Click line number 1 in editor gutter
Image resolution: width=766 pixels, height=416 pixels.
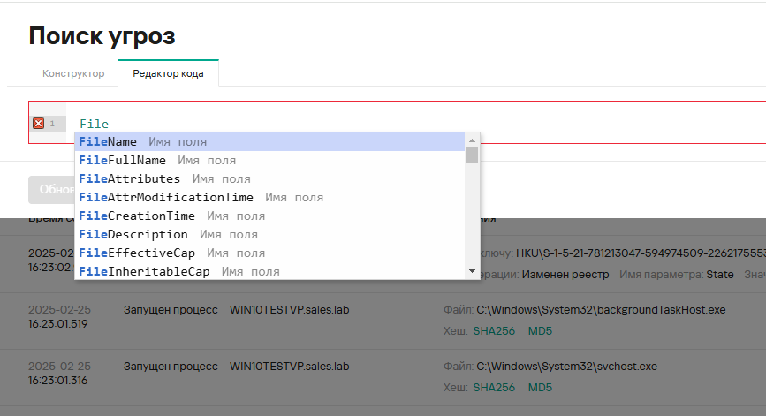click(x=52, y=124)
